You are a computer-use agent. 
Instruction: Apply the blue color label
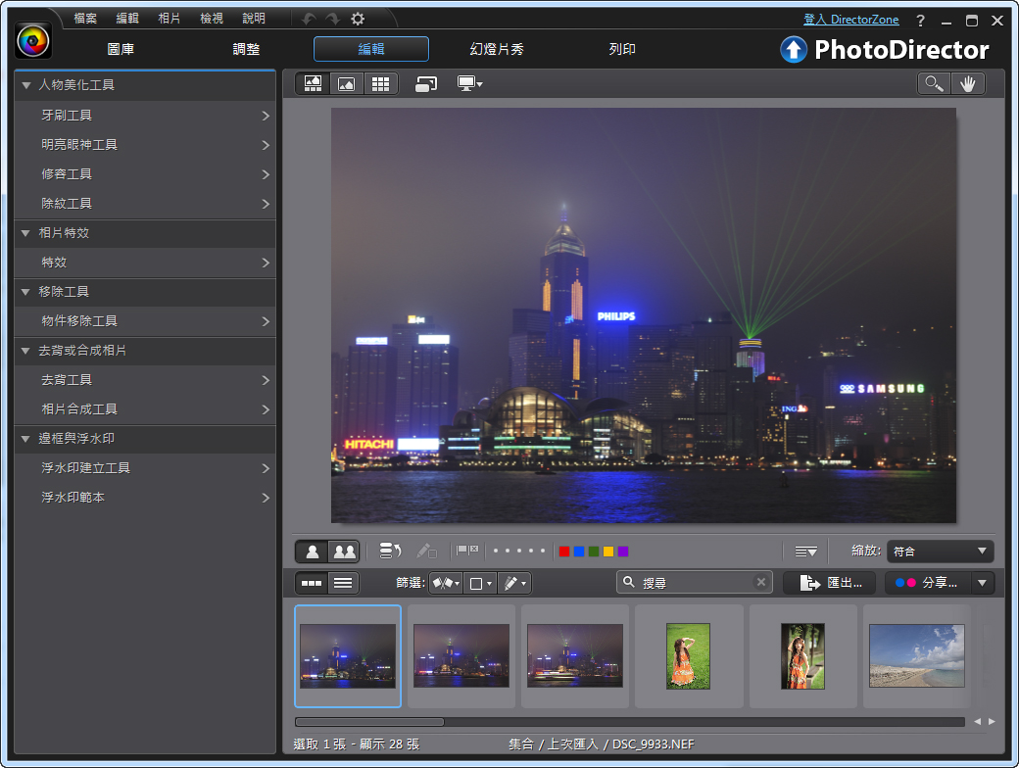pos(579,552)
